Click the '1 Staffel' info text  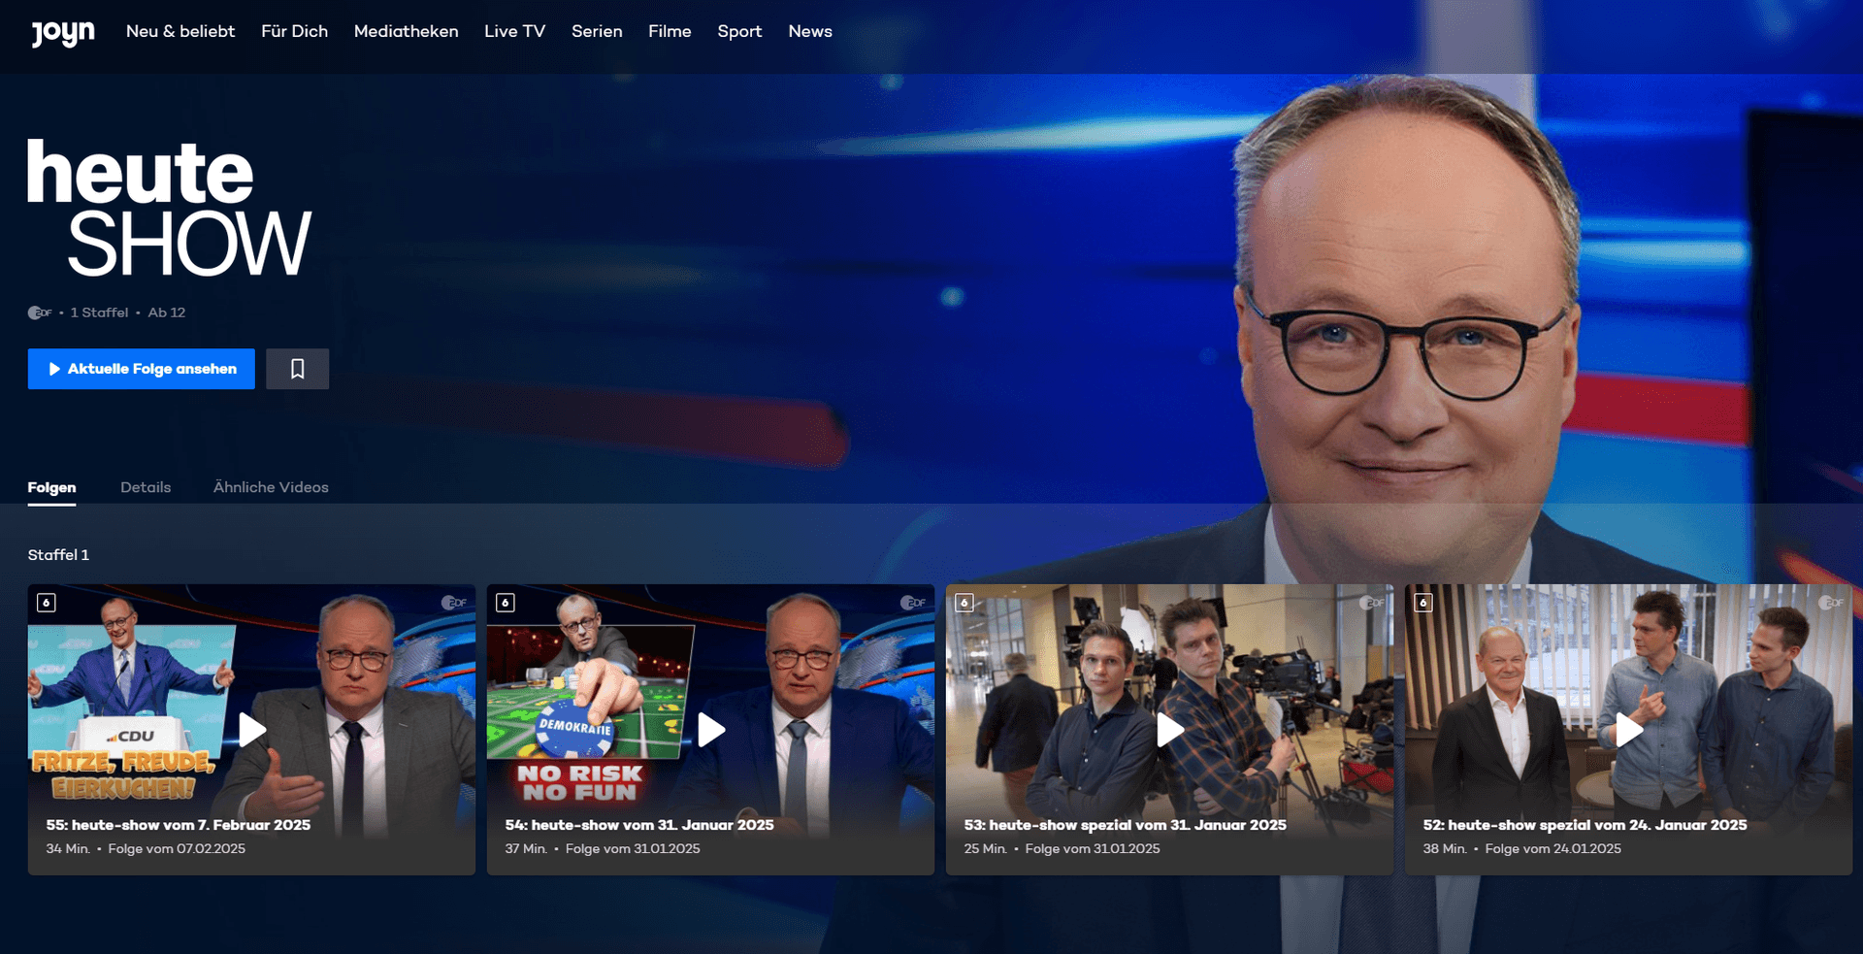pyautogui.click(x=99, y=313)
